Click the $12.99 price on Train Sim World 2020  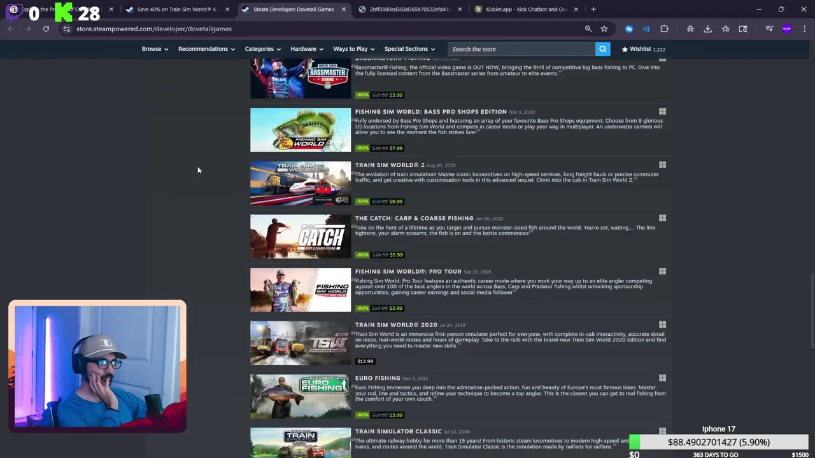click(x=365, y=361)
